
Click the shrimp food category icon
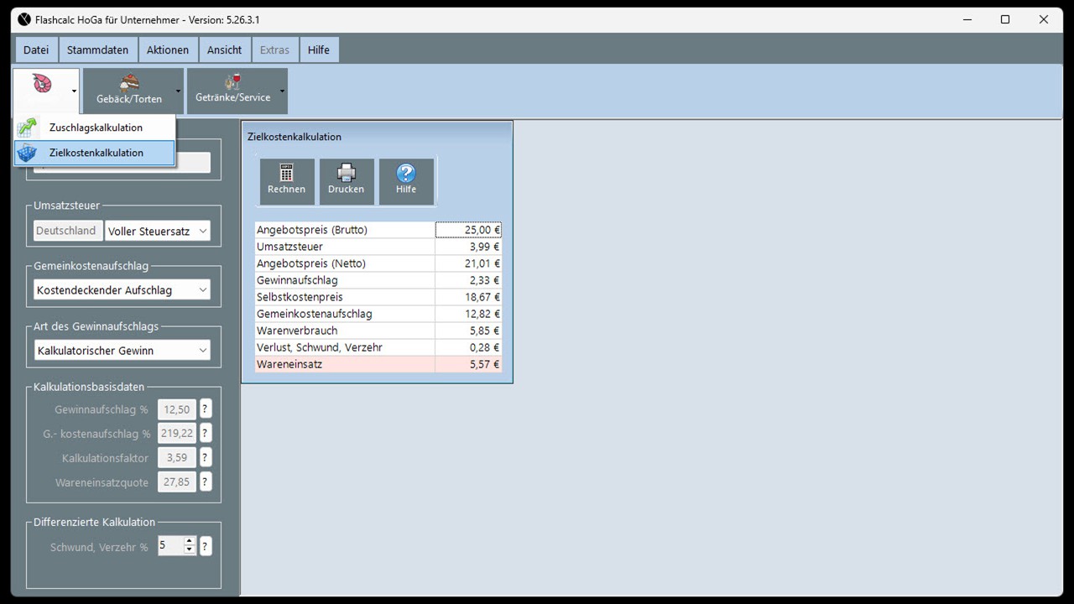pos(41,83)
